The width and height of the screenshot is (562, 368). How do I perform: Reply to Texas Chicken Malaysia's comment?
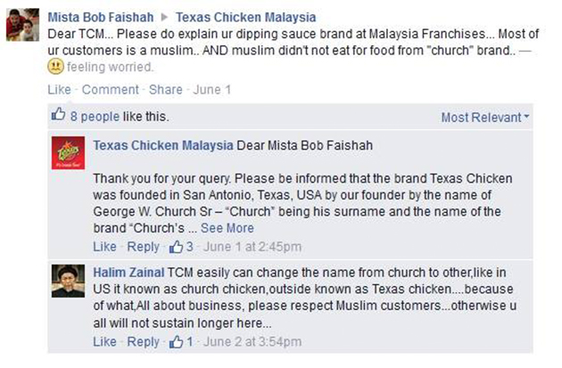click(143, 247)
